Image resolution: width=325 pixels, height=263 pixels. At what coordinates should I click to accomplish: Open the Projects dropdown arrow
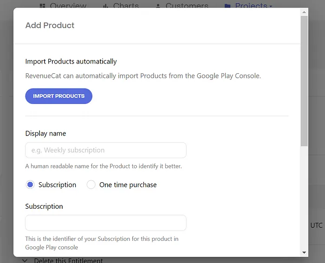271,6
